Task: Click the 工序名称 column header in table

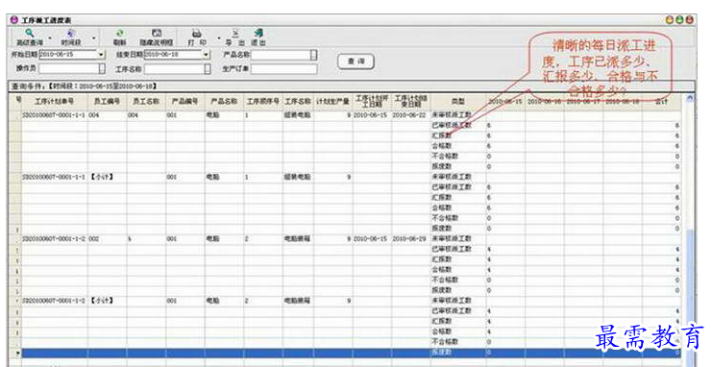Action: [298, 101]
